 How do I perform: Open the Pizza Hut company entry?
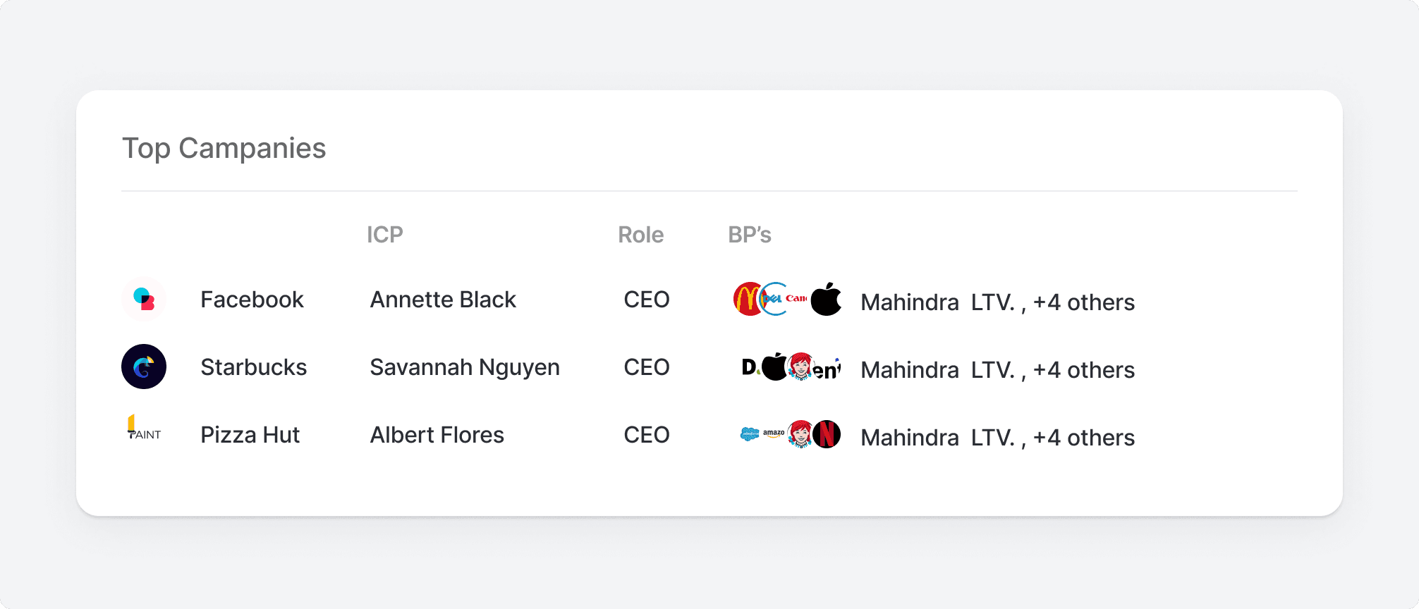coord(250,435)
